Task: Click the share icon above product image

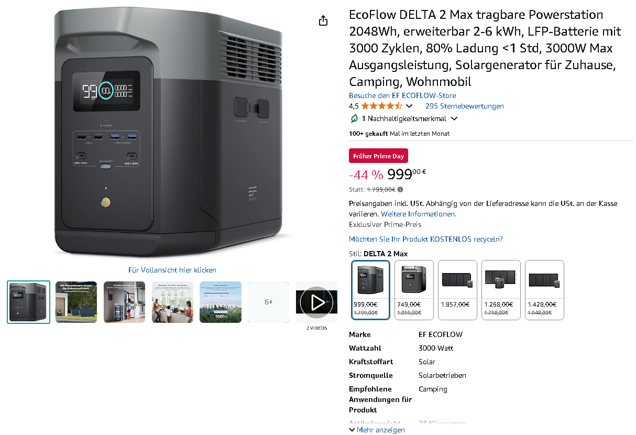Action: [323, 20]
